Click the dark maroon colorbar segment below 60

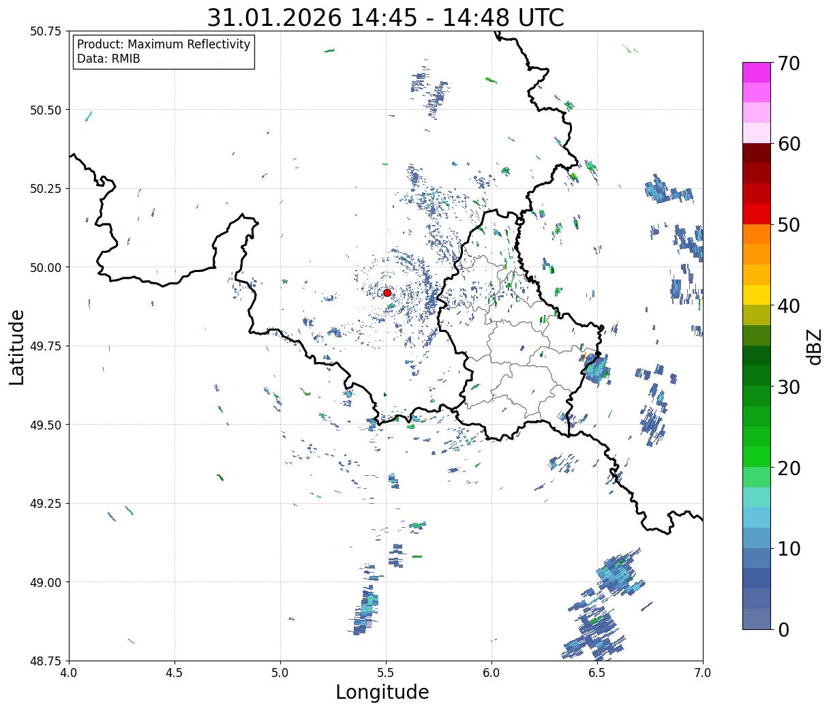coord(757,153)
